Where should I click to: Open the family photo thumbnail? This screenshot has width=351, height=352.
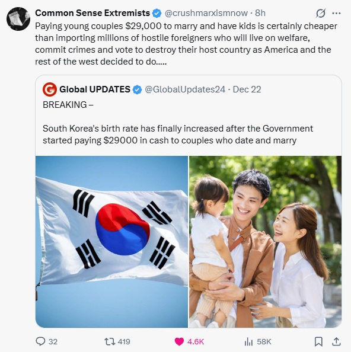(x=265, y=242)
